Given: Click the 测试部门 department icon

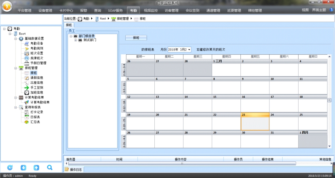Looking at the screenshot, I should (80, 40).
